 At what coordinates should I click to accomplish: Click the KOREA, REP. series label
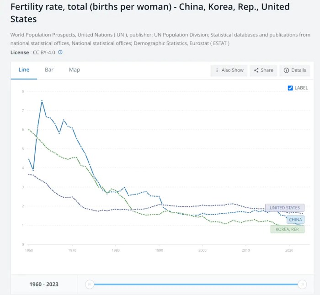coord(288,229)
